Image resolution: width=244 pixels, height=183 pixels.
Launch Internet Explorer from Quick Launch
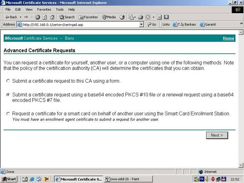click(x=32, y=179)
